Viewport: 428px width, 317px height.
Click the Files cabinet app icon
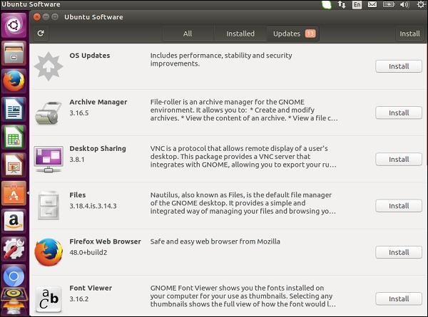(49, 206)
